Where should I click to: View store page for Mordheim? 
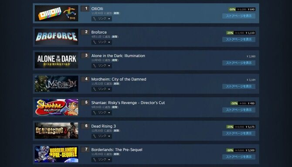point(239,86)
